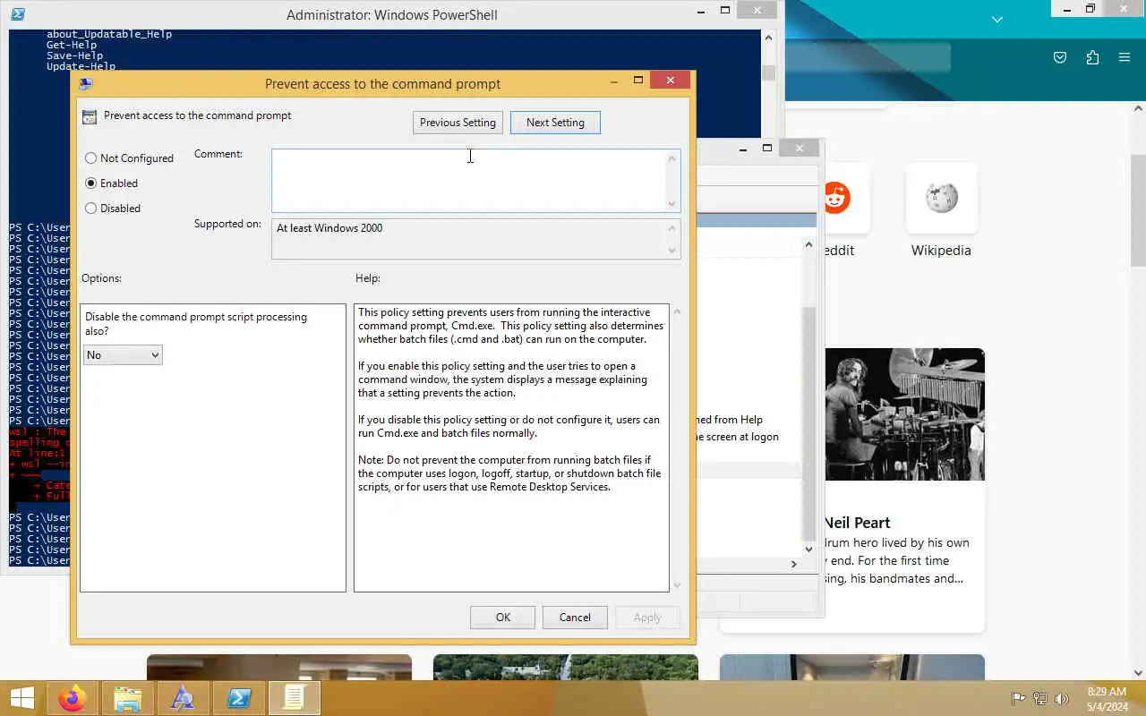Open Save to Pocket in Firefox toolbar
Viewport: 1146px width, 716px height.
click(x=1060, y=57)
